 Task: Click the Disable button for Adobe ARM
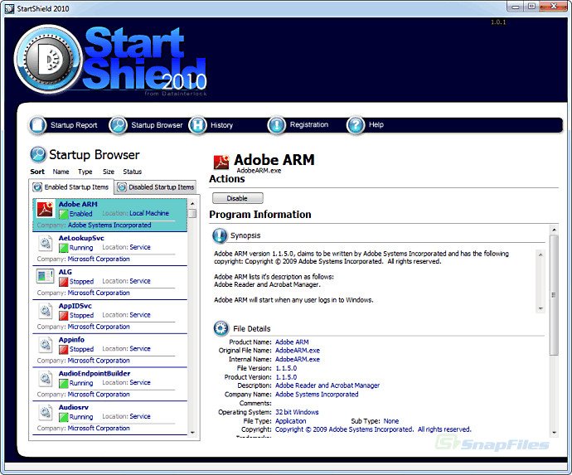coord(237,198)
